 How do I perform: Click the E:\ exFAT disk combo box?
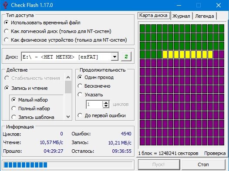coord(70,56)
